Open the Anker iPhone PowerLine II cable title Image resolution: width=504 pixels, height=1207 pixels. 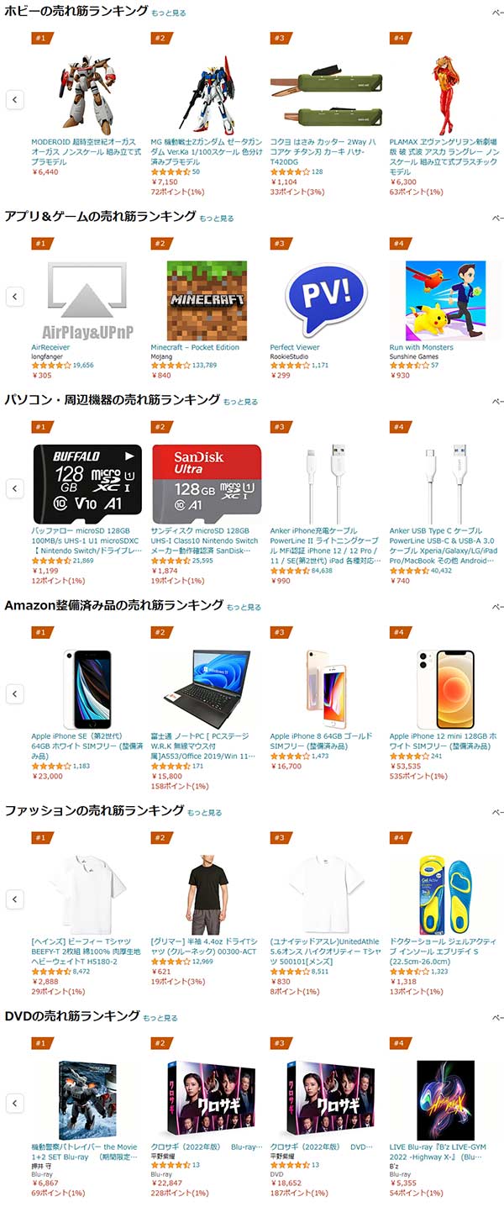(x=326, y=546)
